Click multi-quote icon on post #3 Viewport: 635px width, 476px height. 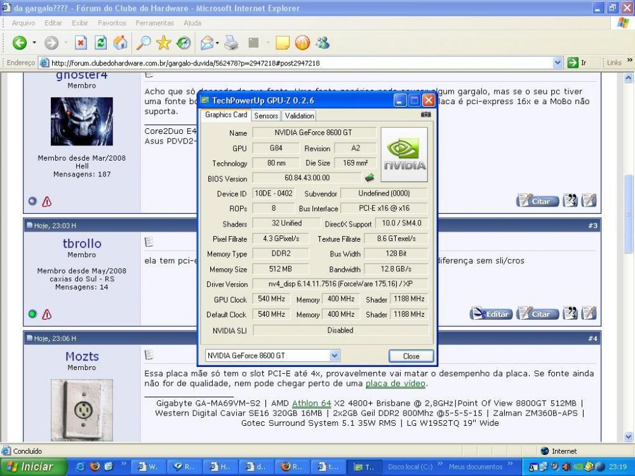pyautogui.click(x=570, y=314)
